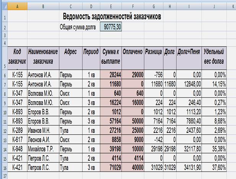Click the 'Общая сумма долга' label cell
The width and height of the screenshot is (236, 179).
pos(78,27)
